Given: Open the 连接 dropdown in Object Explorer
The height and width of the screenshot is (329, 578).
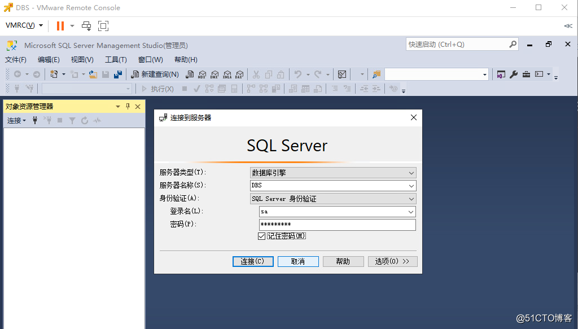Looking at the screenshot, I should pos(16,120).
